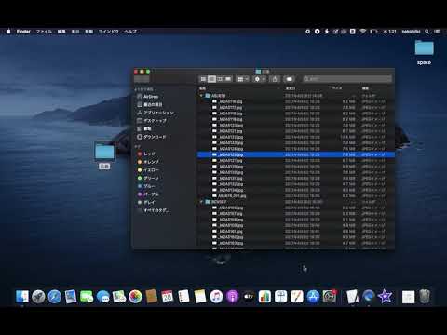Select the ブルー tag in sidebar
This screenshot has width=447, height=335.
tap(146, 186)
